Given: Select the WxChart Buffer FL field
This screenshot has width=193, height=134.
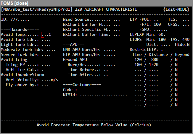Looking at the screenshot, I should [x=117, y=25].
